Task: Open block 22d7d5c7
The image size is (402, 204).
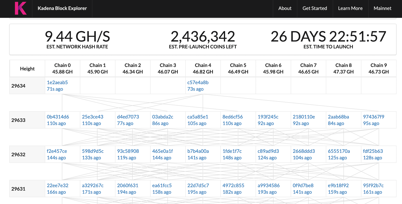Action: tap(198, 185)
